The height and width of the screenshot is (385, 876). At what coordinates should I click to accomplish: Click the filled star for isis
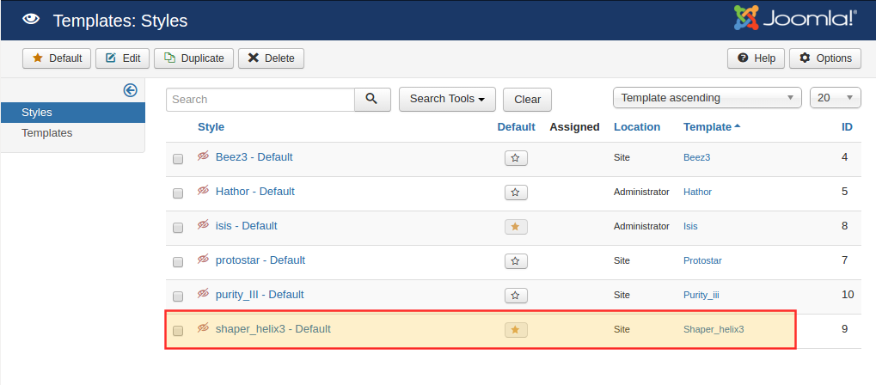click(x=516, y=227)
